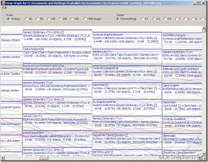The width and height of the screenshot is (208, 162).
Task: Select Detail 0.1 radio button
Action: (x=144, y=19)
